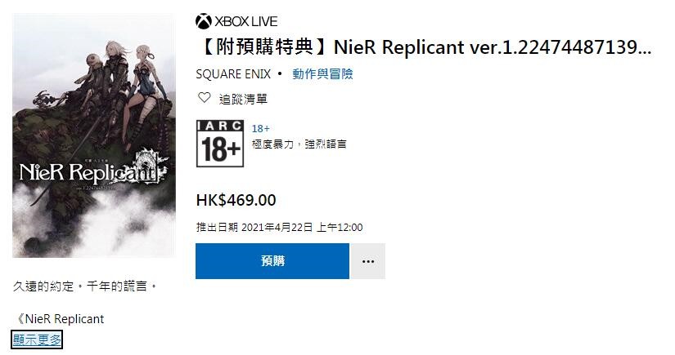
Task: Click the 《NieR Replicant description line
Action: (60, 319)
